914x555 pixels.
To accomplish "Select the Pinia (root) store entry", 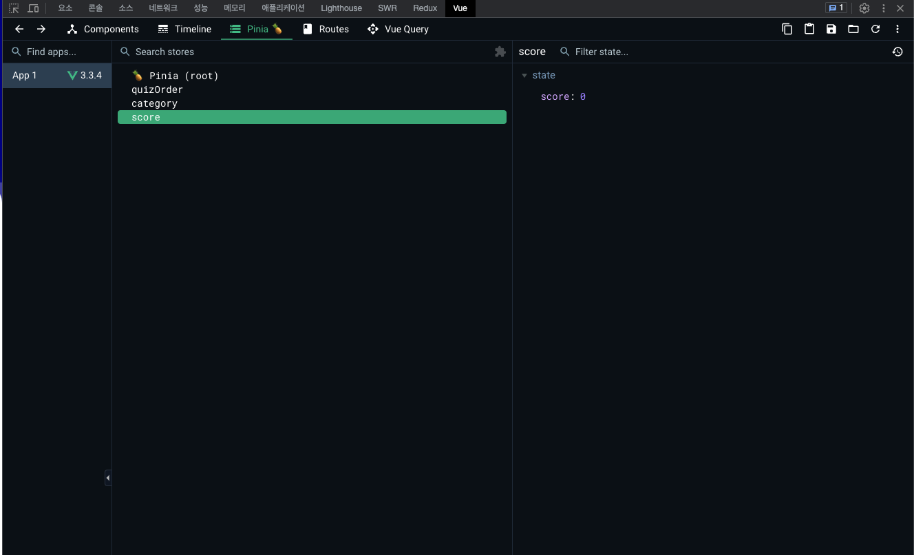I will point(312,76).
